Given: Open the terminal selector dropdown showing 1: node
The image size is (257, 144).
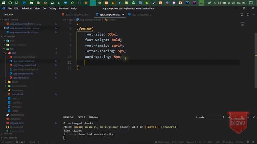Looking at the screenshot, I should pos(210,117).
